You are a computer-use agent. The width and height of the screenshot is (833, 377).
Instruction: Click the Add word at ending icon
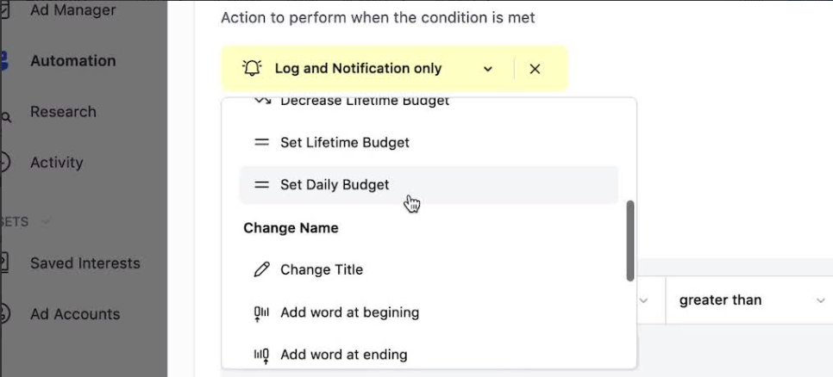(261, 355)
